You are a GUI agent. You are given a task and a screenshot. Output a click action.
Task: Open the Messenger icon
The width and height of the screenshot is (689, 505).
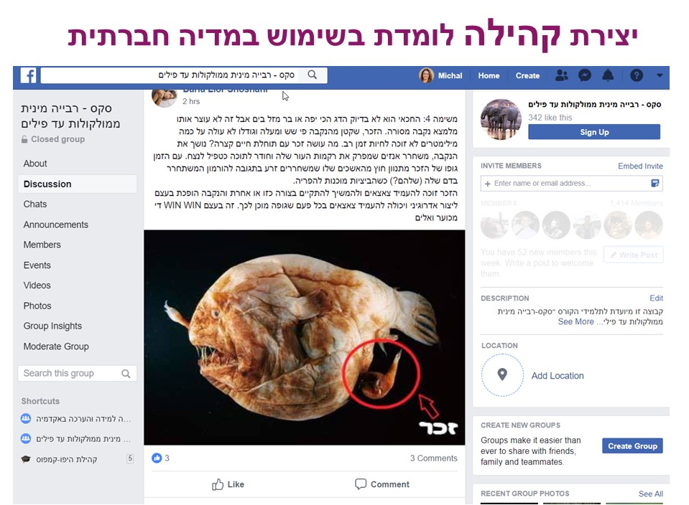[584, 75]
